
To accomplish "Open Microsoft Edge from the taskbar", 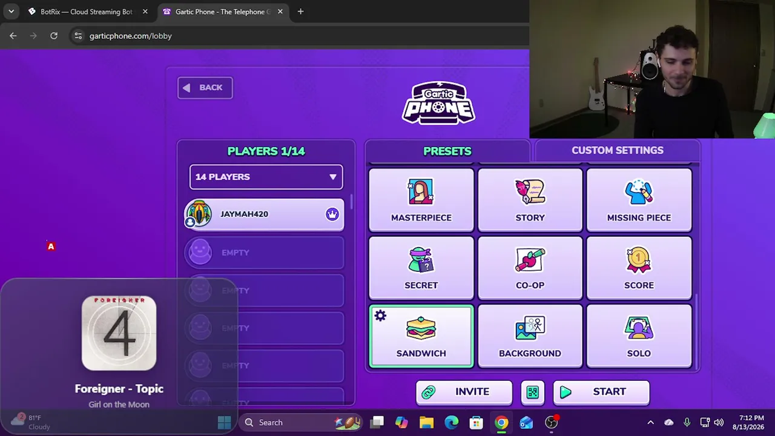I will 452,423.
